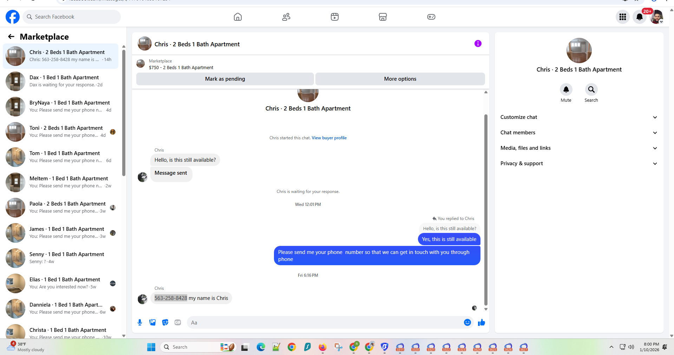
Task: Open the Gaming icon in top navigation
Action: click(x=431, y=17)
